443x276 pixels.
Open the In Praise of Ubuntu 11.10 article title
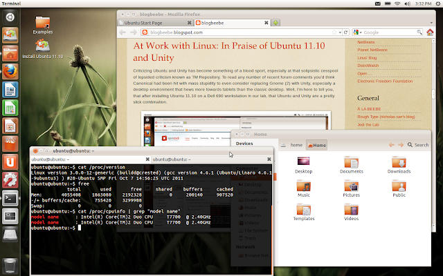click(229, 52)
